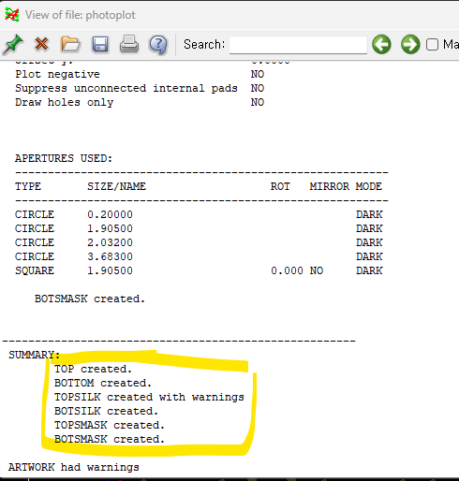The height and width of the screenshot is (481, 459).
Task: Click the SIZE/NAME column header
Action: tap(116, 186)
